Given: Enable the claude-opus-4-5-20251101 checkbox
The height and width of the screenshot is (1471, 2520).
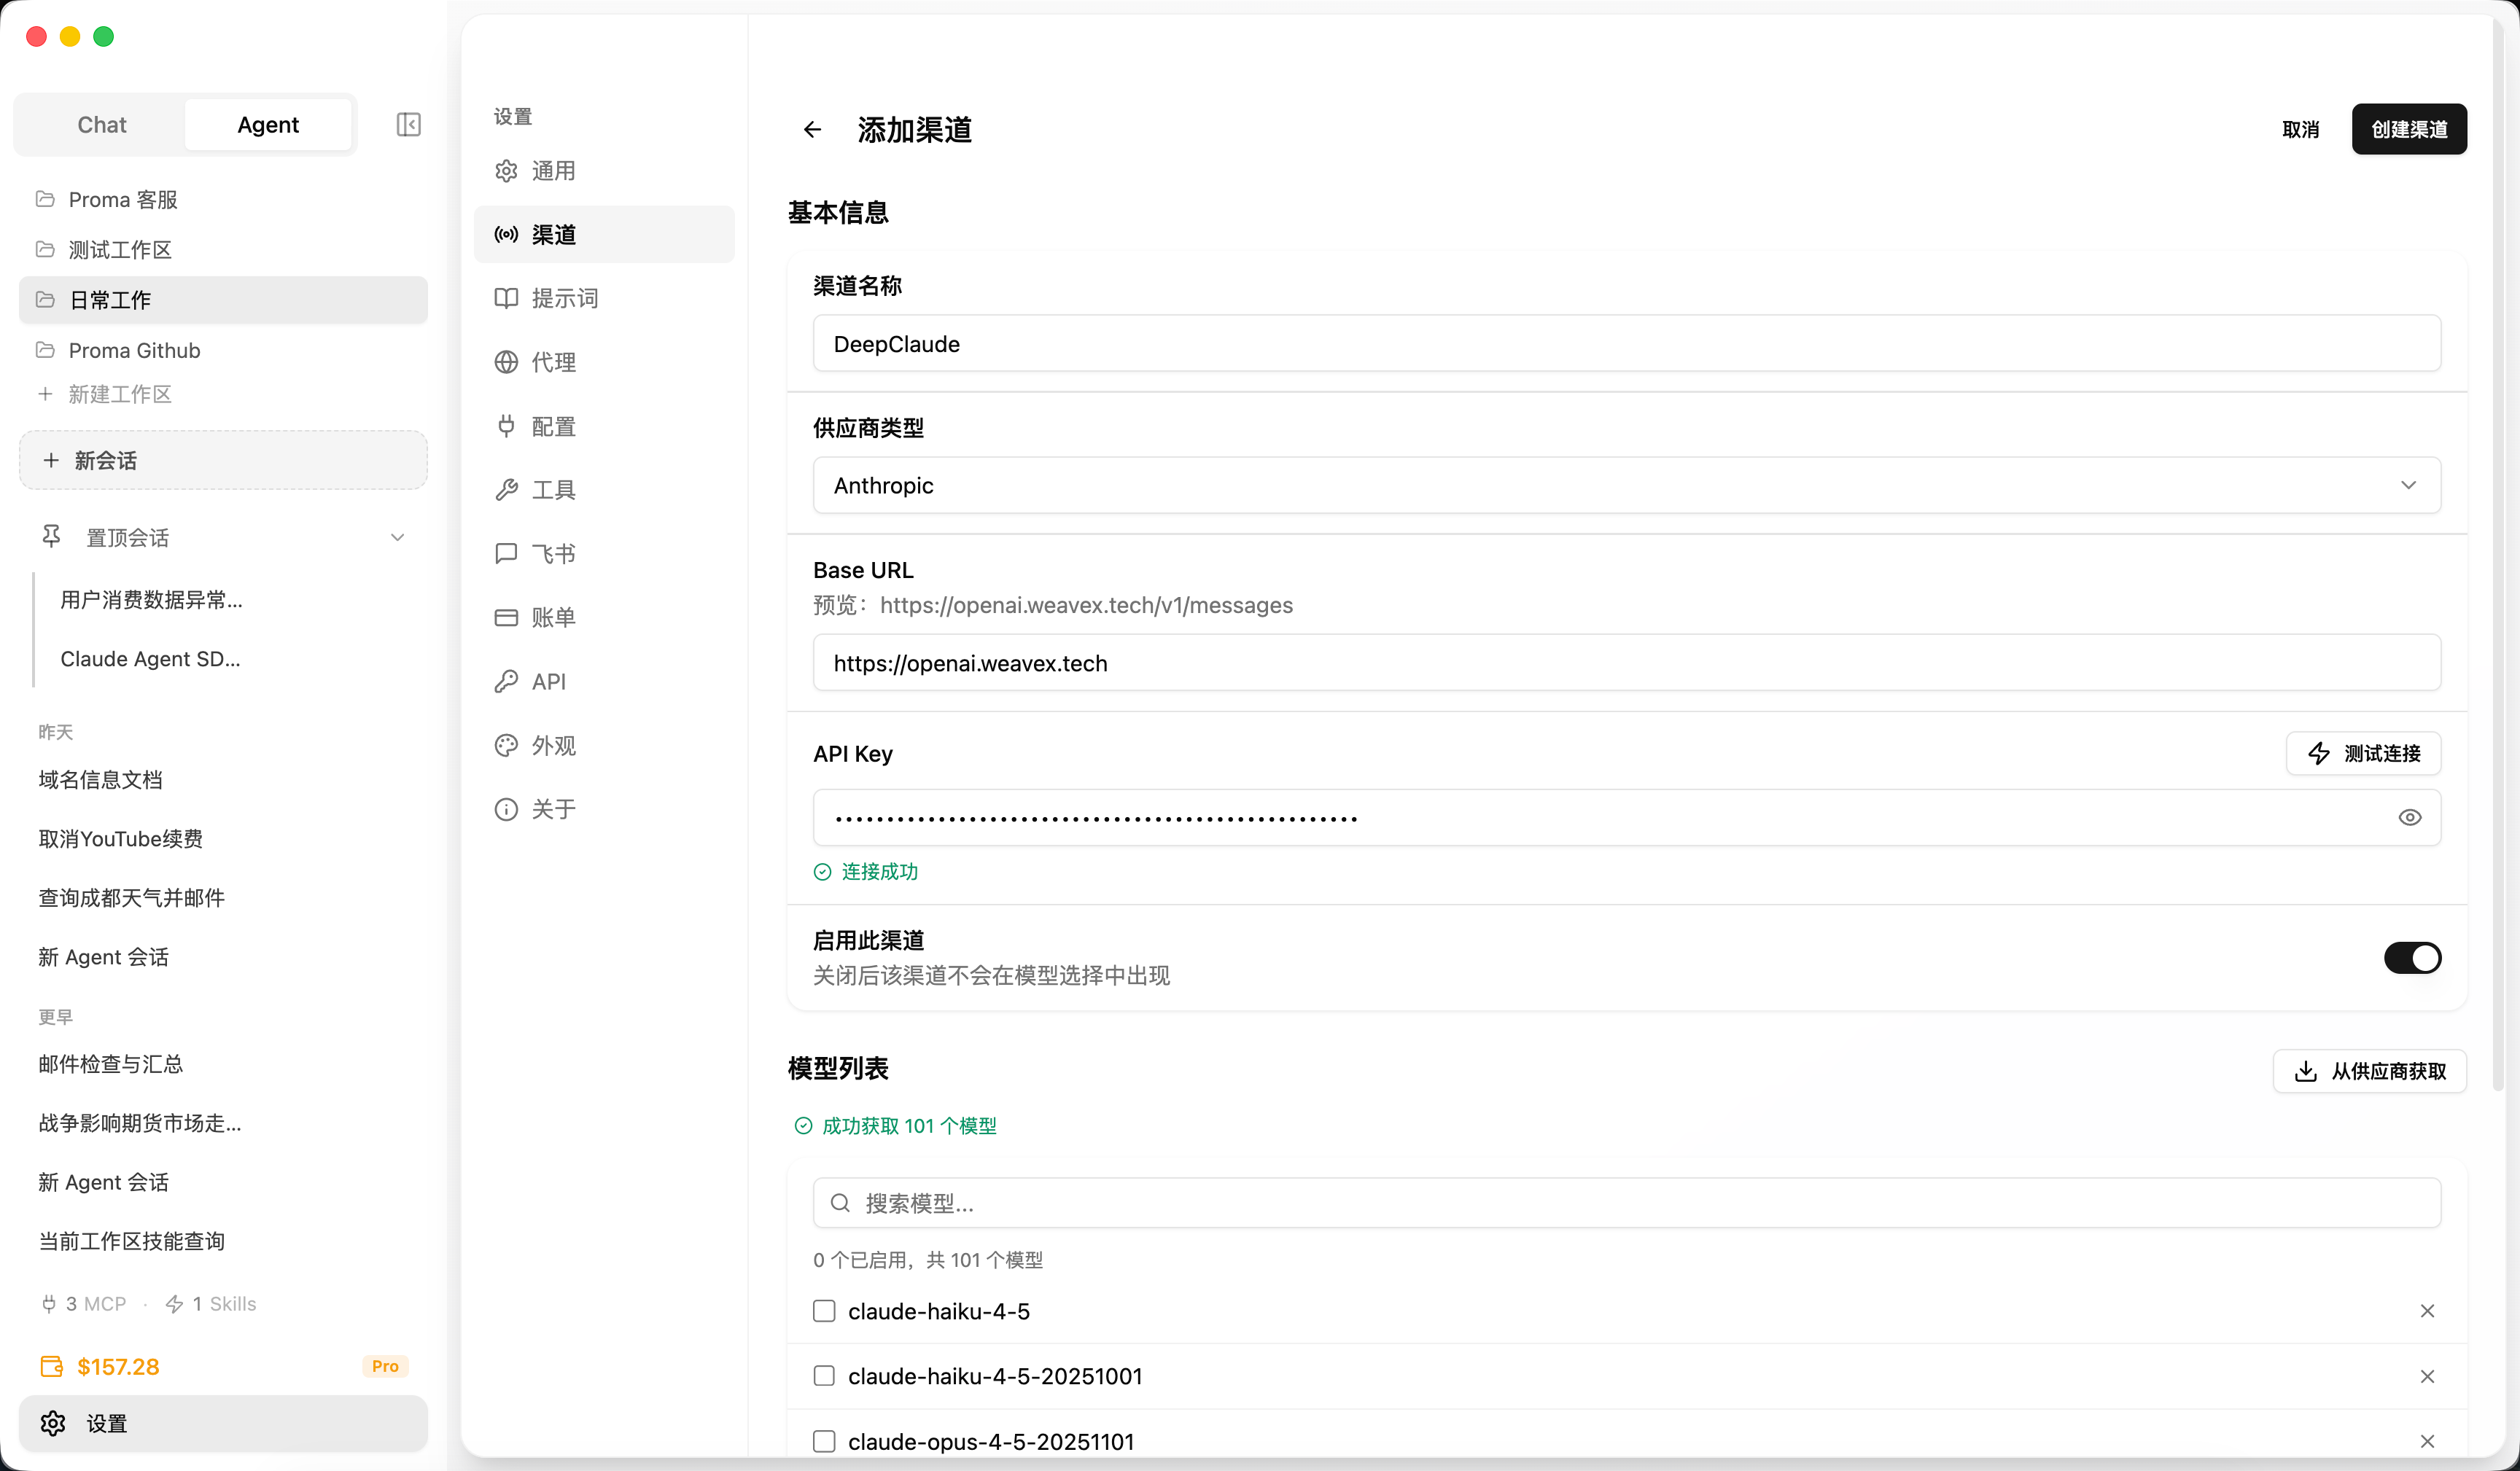Looking at the screenshot, I should pos(824,1441).
